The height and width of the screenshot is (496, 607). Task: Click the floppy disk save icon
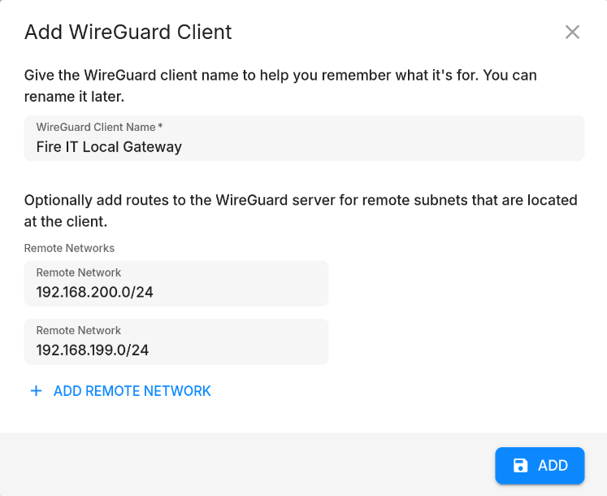click(520, 465)
